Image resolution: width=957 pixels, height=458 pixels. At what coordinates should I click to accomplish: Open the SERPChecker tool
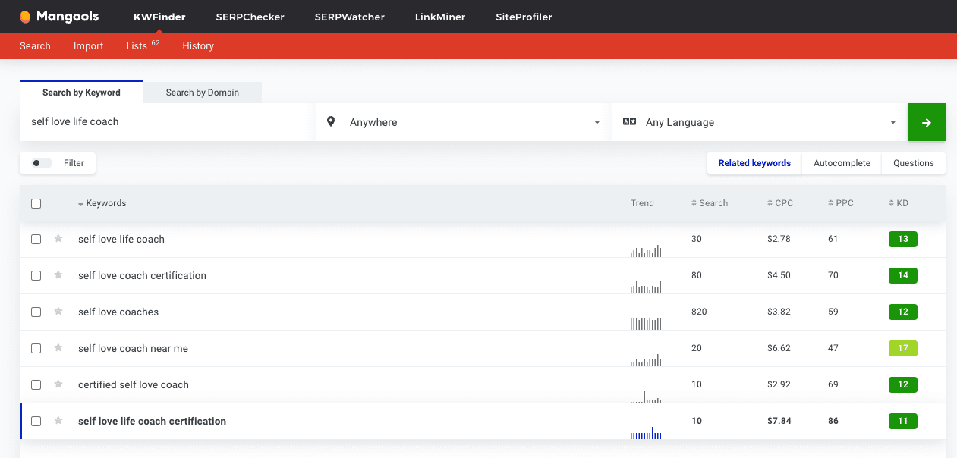250,17
